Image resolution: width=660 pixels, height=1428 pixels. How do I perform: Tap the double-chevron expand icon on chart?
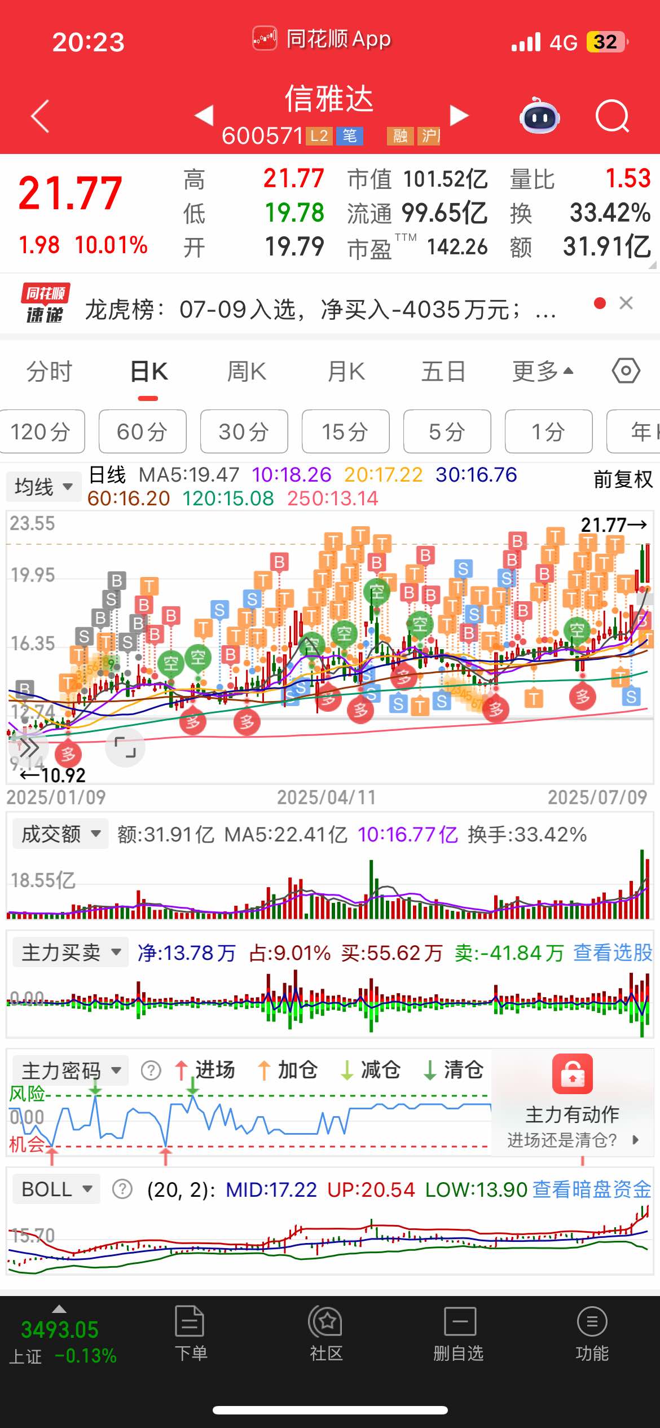click(x=28, y=748)
